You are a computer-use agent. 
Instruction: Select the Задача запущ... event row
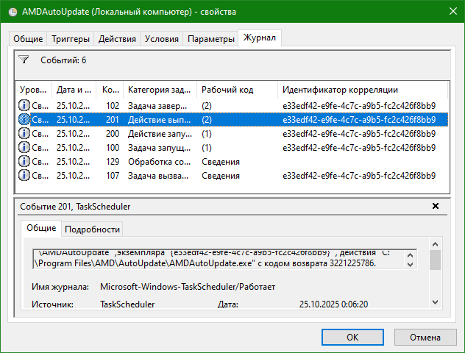[x=232, y=147]
